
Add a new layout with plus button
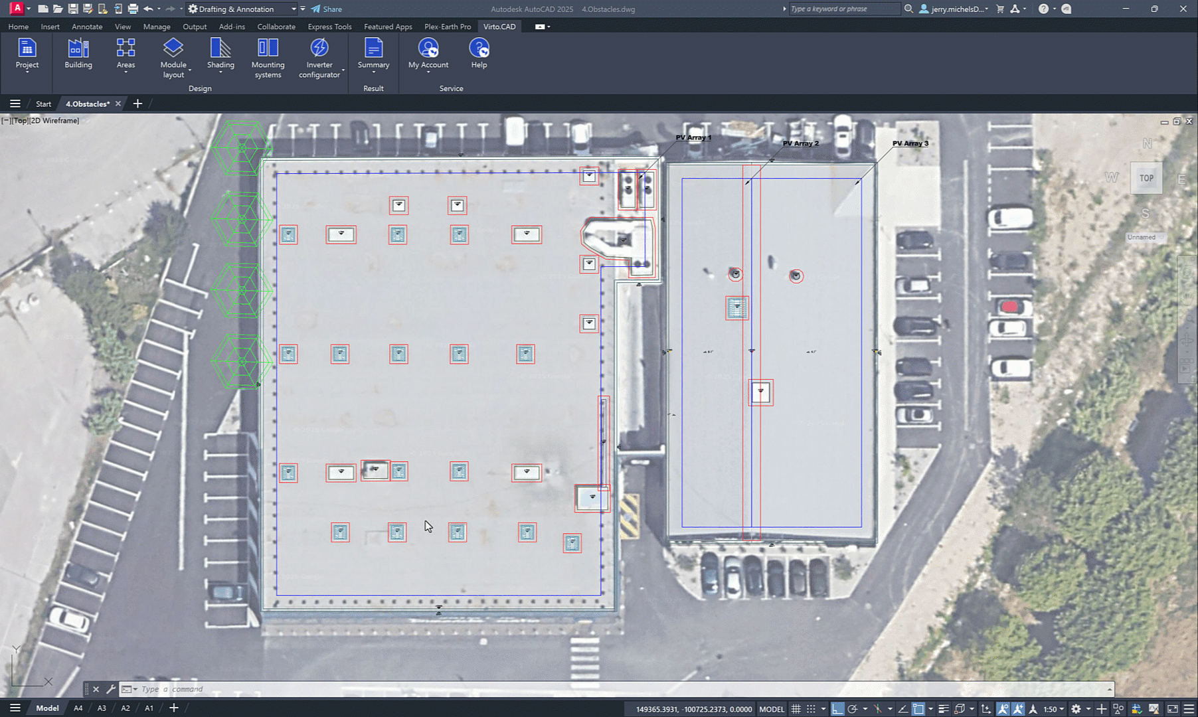[x=173, y=708]
